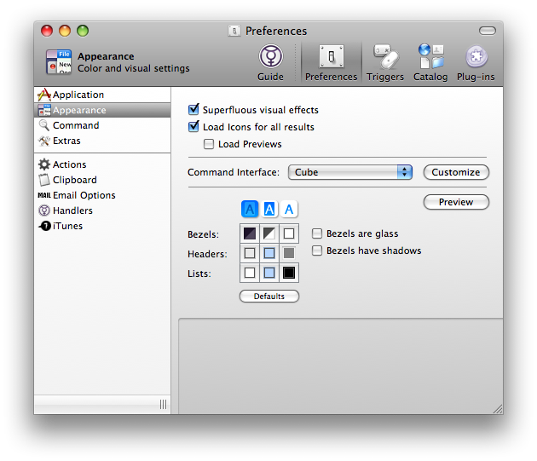Select Command in the sidebar list
Viewport: 537px width, 461px height.
click(102, 125)
